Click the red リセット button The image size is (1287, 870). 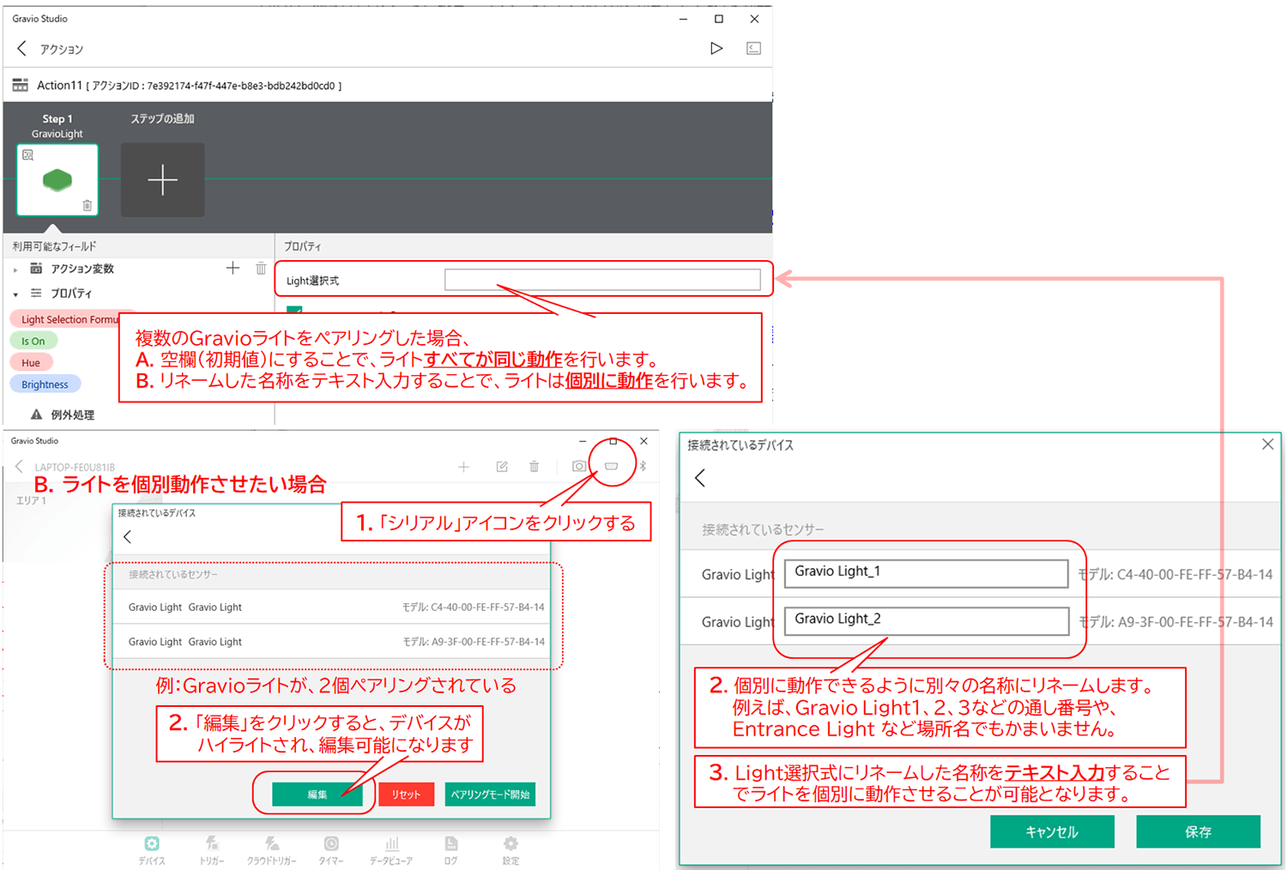(406, 794)
